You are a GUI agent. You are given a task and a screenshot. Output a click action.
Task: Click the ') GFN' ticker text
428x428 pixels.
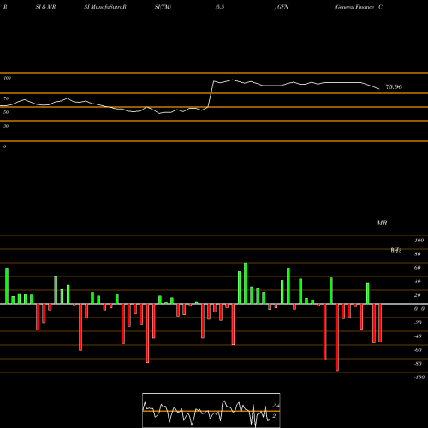coord(282,7)
